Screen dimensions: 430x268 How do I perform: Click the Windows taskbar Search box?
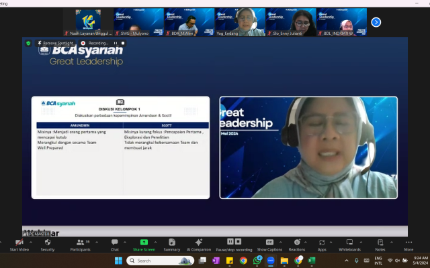[x=160, y=261]
